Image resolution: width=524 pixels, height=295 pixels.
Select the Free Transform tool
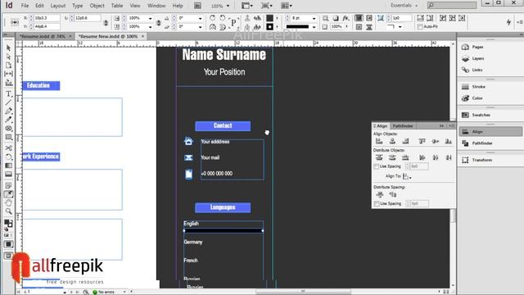click(x=9, y=157)
